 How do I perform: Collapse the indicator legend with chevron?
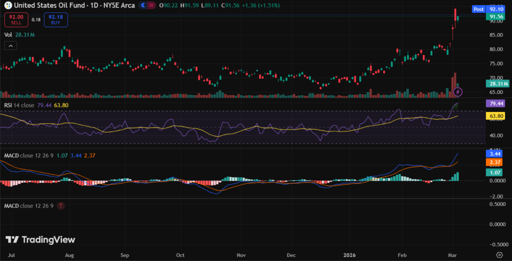10,45
